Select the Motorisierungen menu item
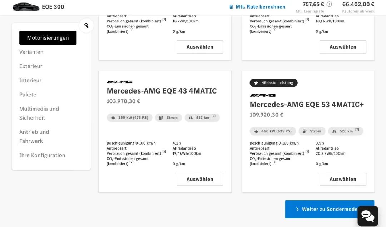 [48, 37]
